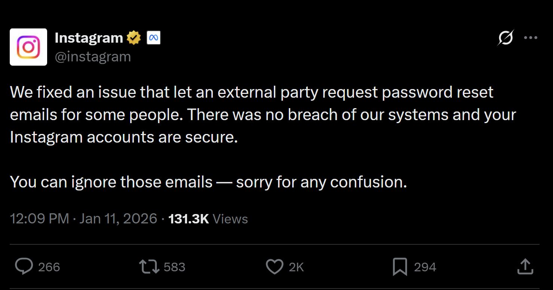Click the gold verified badge
This screenshot has height=290, width=553.
tap(134, 38)
